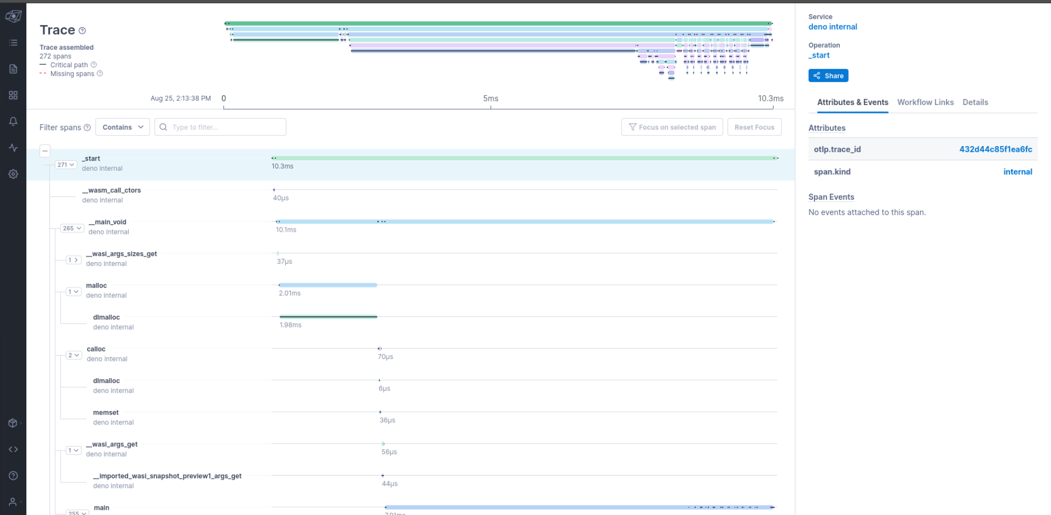Expand child spans of __wasi_args_sizes_get
Screen dimensions: 1051x515
pyautogui.click(x=73, y=259)
